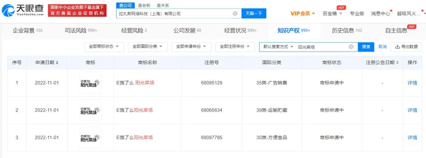This screenshot has height=158, width=426.
Task: Open the 经营风险 tab
Action: pyautogui.click(x=134, y=30)
